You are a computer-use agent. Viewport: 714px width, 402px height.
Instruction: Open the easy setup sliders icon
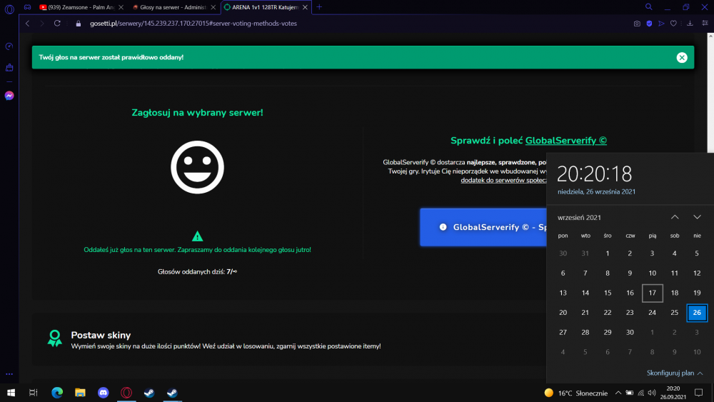[x=705, y=24]
